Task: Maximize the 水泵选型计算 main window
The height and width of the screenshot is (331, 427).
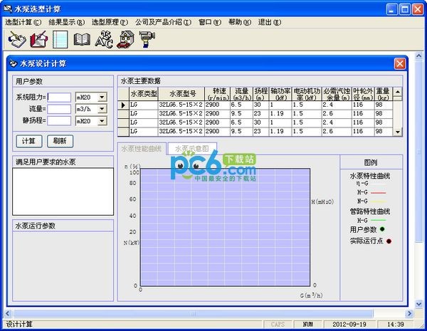Action: pyautogui.click(x=405, y=9)
